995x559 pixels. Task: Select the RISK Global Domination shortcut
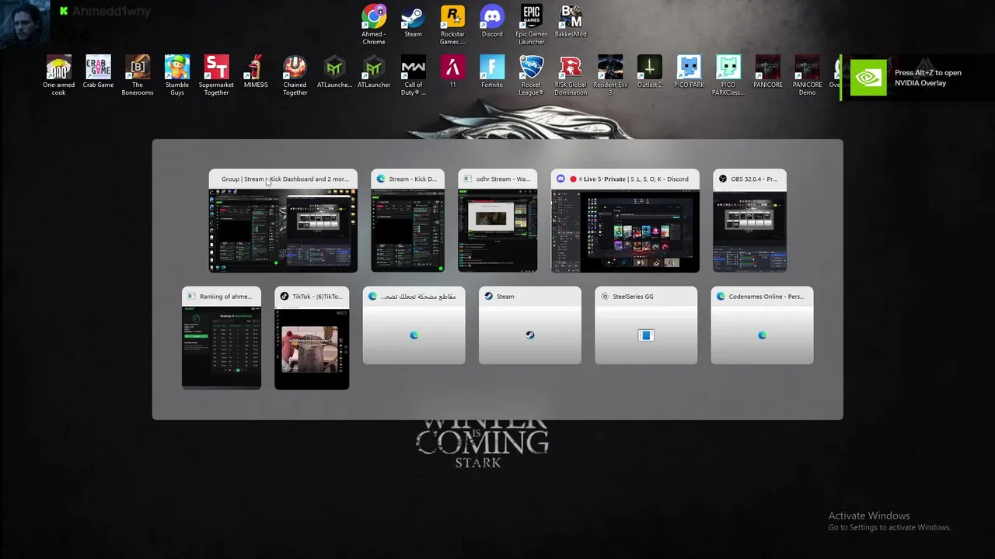(x=571, y=75)
